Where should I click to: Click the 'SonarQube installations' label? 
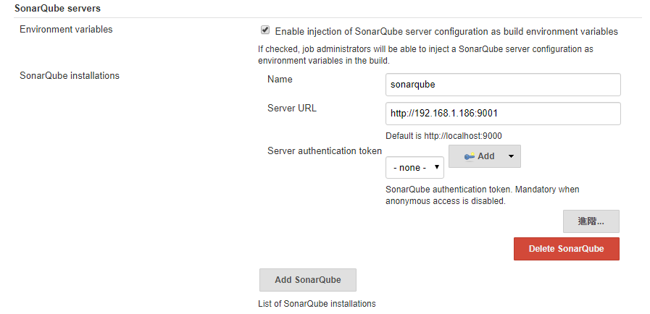coord(70,76)
